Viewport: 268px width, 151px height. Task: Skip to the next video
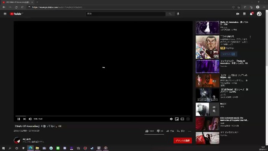coord(24,119)
